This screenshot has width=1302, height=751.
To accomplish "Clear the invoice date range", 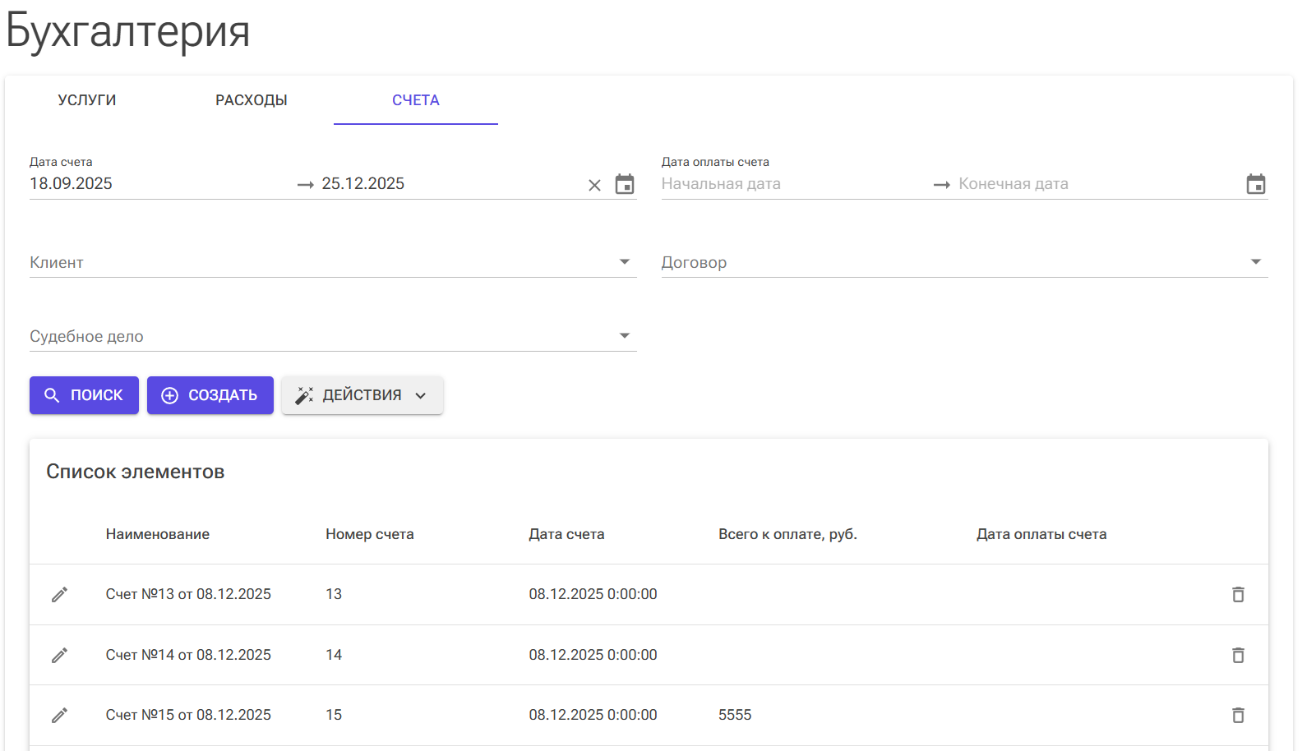I will tap(594, 186).
